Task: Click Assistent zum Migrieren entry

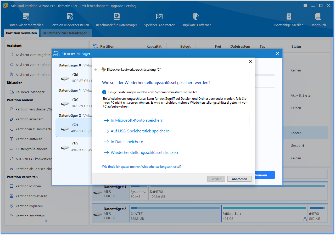Action: (30, 55)
